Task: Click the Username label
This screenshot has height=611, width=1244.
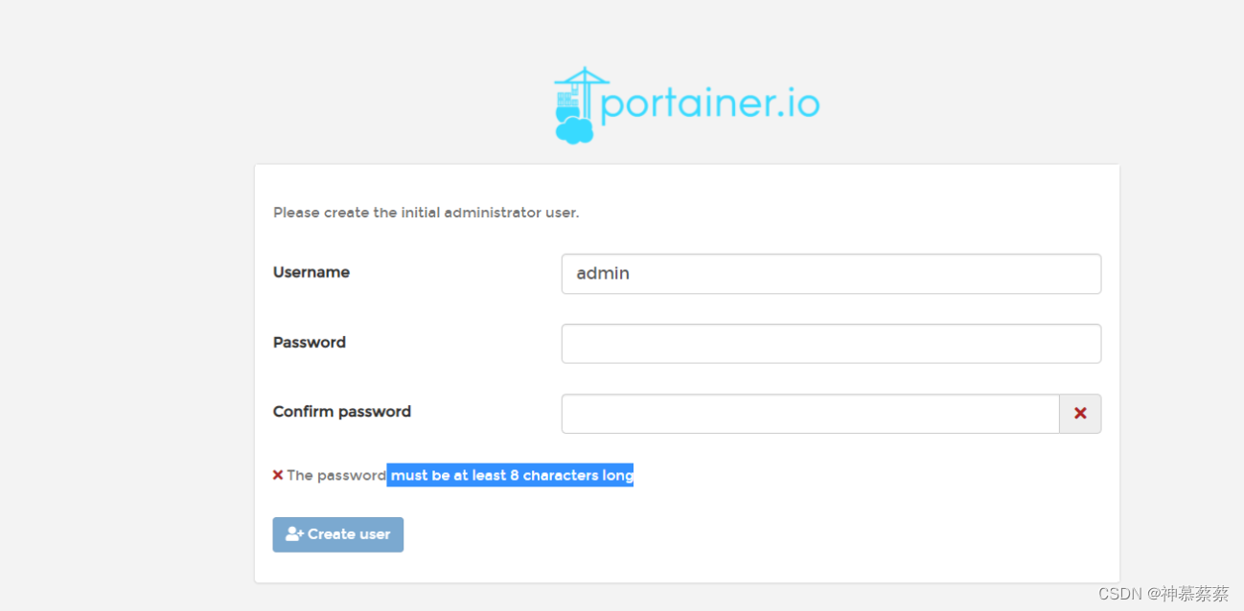Action: 311,272
